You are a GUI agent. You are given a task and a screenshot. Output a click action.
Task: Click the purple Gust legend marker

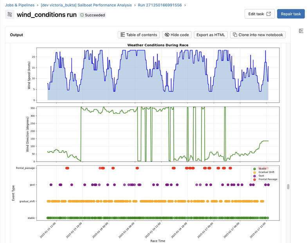click(254, 176)
